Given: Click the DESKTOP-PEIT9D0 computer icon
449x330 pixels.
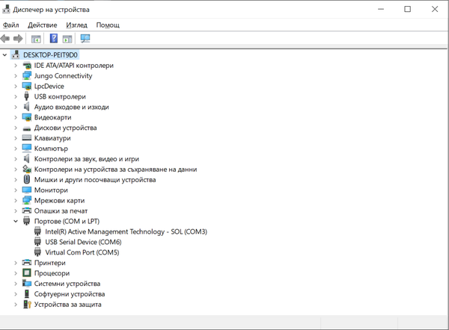Looking at the screenshot, I should point(16,55).
